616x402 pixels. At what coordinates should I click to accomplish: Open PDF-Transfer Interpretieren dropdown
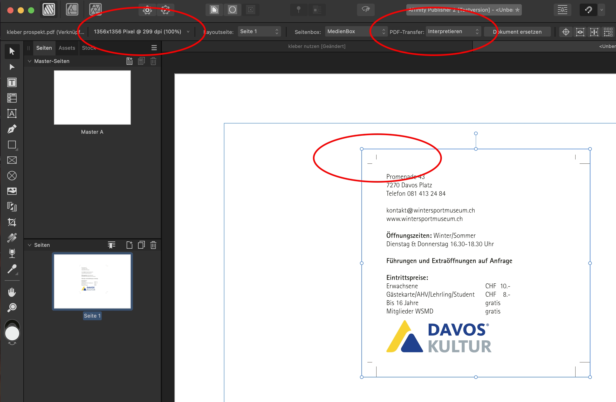coord(453,32)
